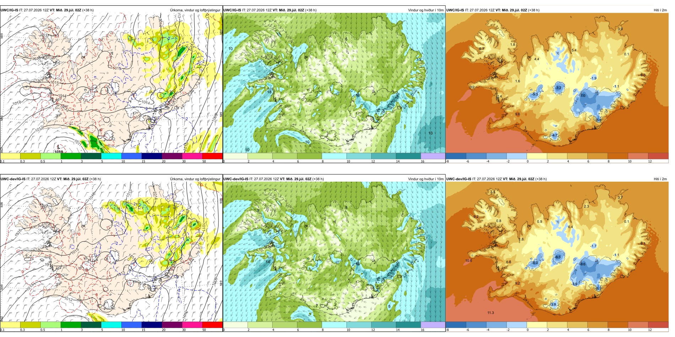The height and width of the screenshot is (337, 675).
Task: Open the UWC/IG-IS 2m temperature map
Action: 557,83
